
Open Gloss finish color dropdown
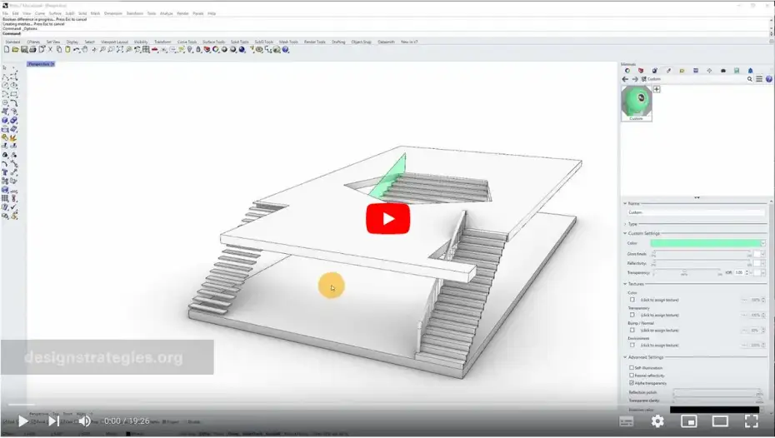click(x=763, y=254)
